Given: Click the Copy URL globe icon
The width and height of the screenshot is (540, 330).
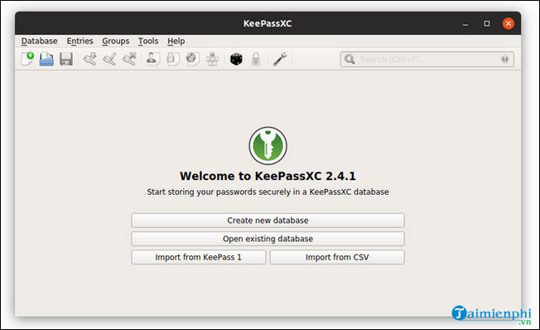Looking at the screenshot, I should click(192, 59).
